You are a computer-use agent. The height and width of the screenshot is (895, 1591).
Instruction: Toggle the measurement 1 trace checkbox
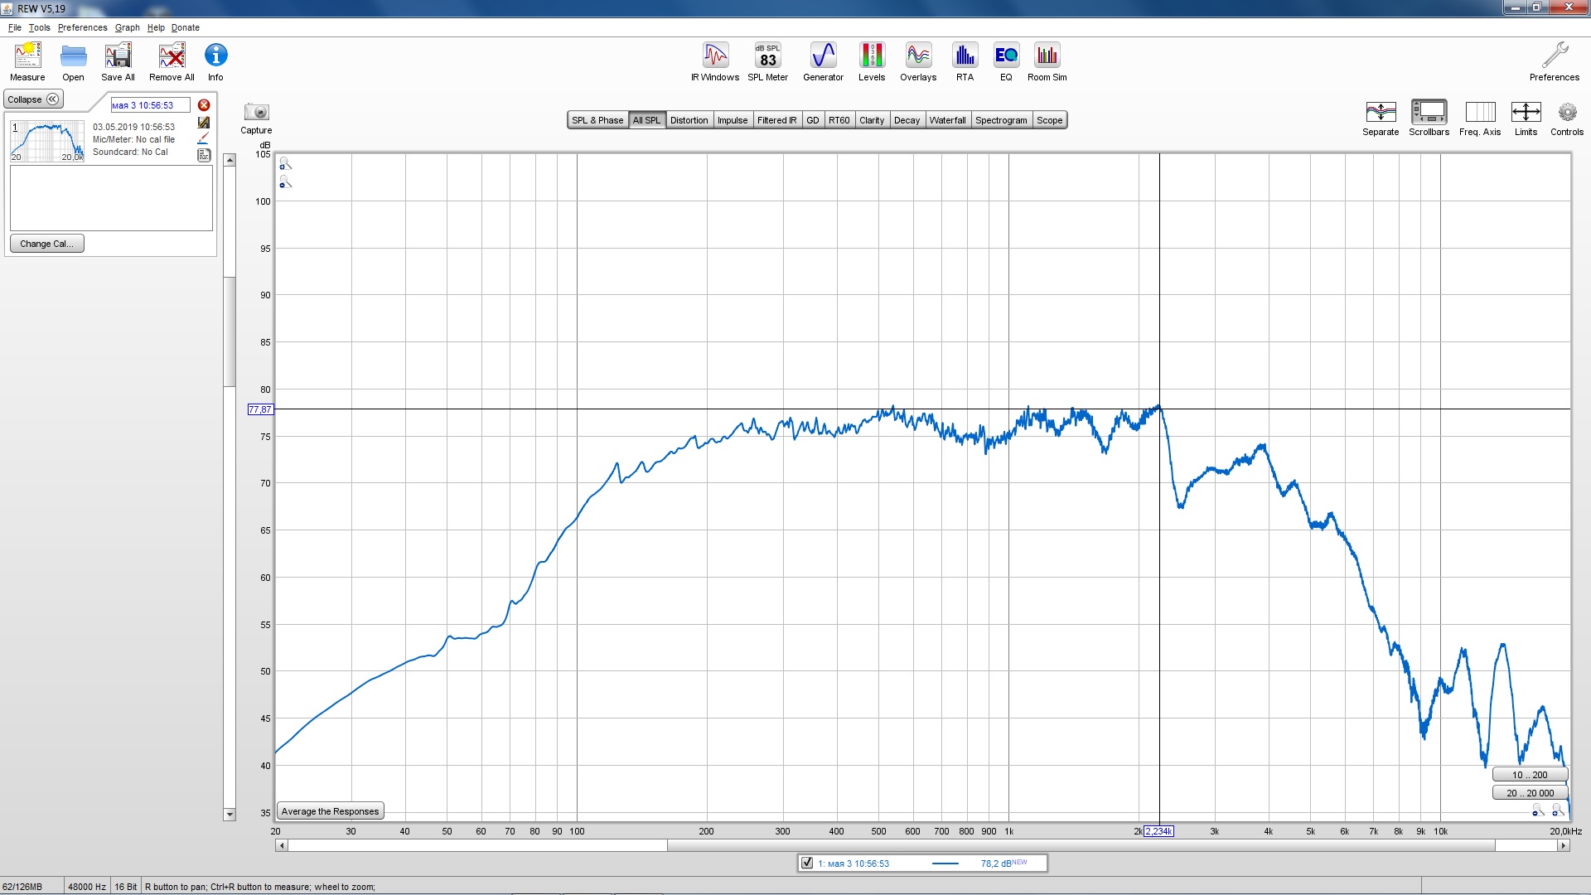[x=807, y=863]
